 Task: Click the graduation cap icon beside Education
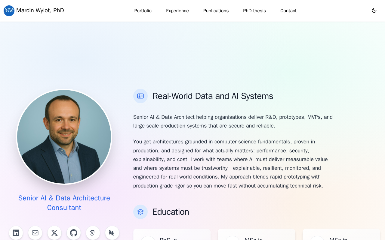coord(140,212)
